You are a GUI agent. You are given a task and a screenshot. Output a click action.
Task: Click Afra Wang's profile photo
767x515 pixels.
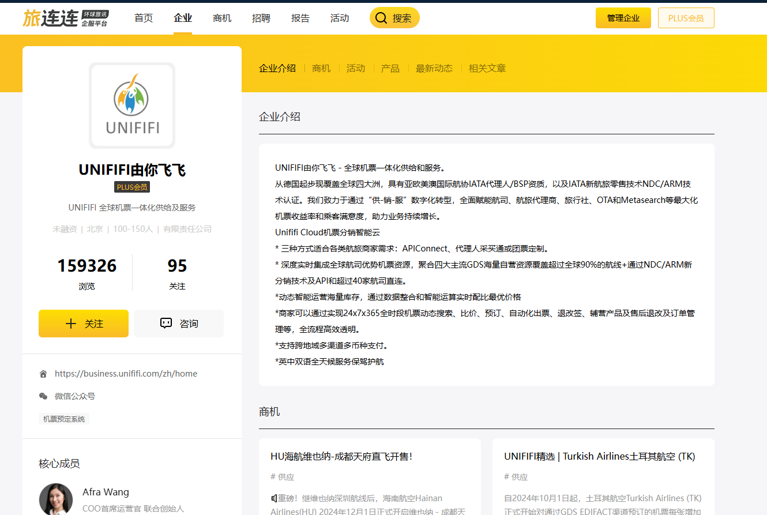56,499
